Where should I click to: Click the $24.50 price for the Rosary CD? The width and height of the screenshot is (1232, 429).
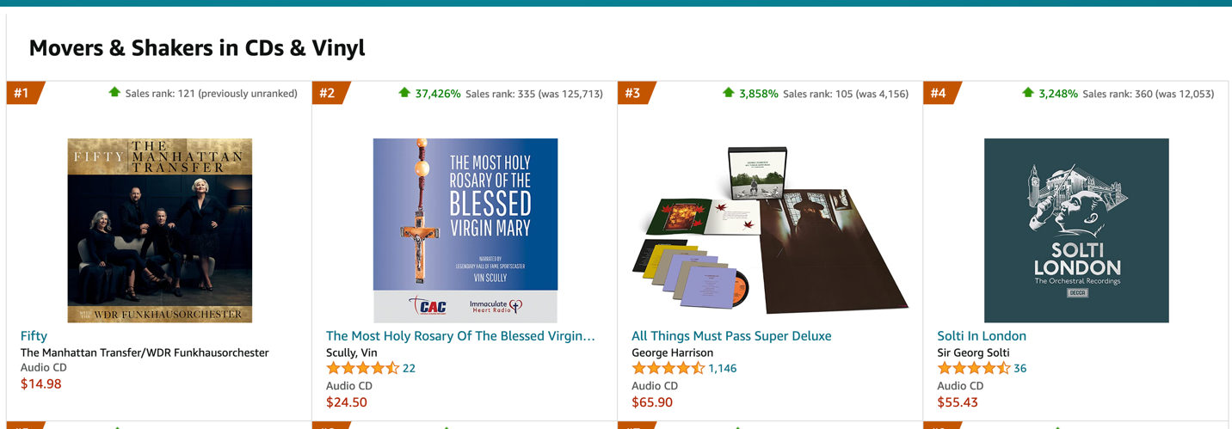(347, 402)
